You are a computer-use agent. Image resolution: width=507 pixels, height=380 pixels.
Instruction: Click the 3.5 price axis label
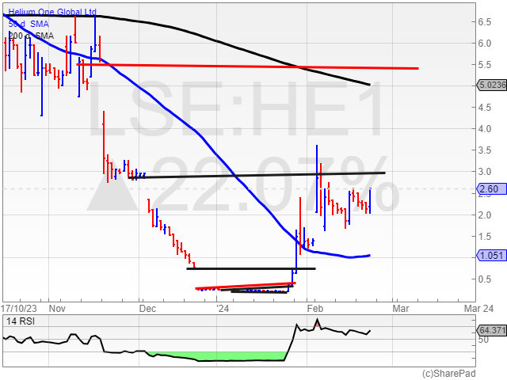tap(485, 150)
